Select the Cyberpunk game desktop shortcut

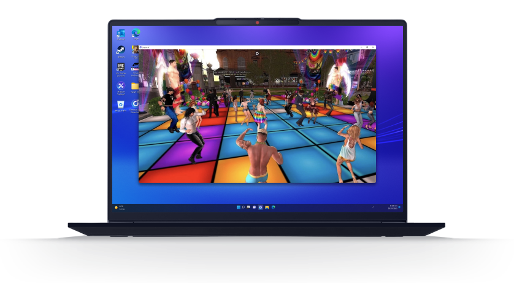(x=135, y=51)
